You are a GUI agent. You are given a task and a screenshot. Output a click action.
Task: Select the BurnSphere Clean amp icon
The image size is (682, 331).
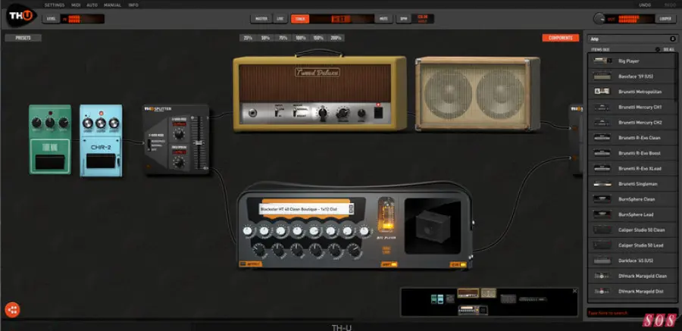[602, 198]
